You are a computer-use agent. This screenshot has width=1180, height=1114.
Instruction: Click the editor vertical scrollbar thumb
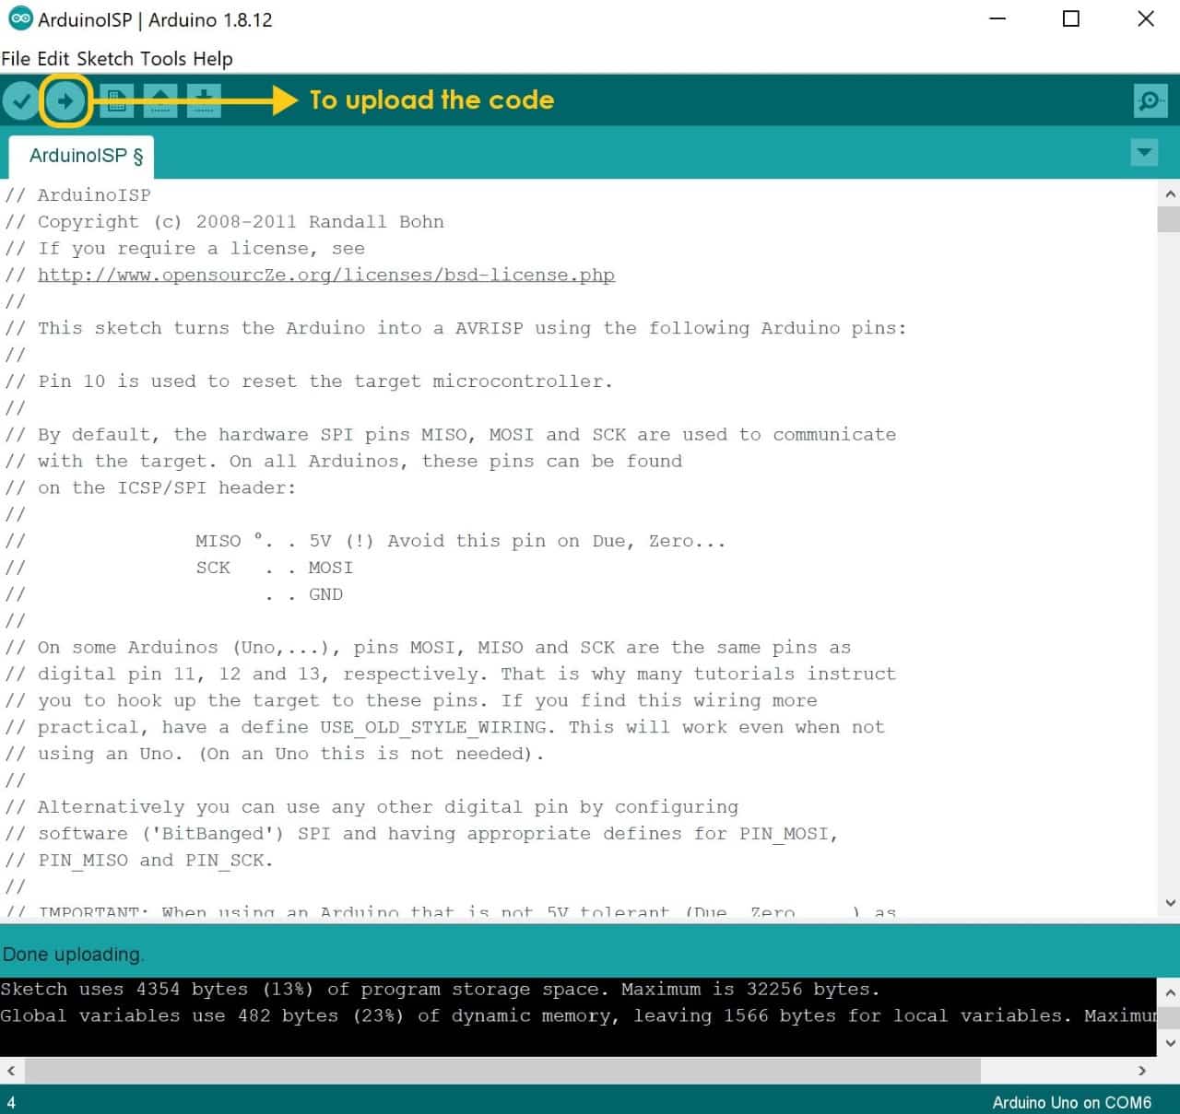tap(1169, 219)
